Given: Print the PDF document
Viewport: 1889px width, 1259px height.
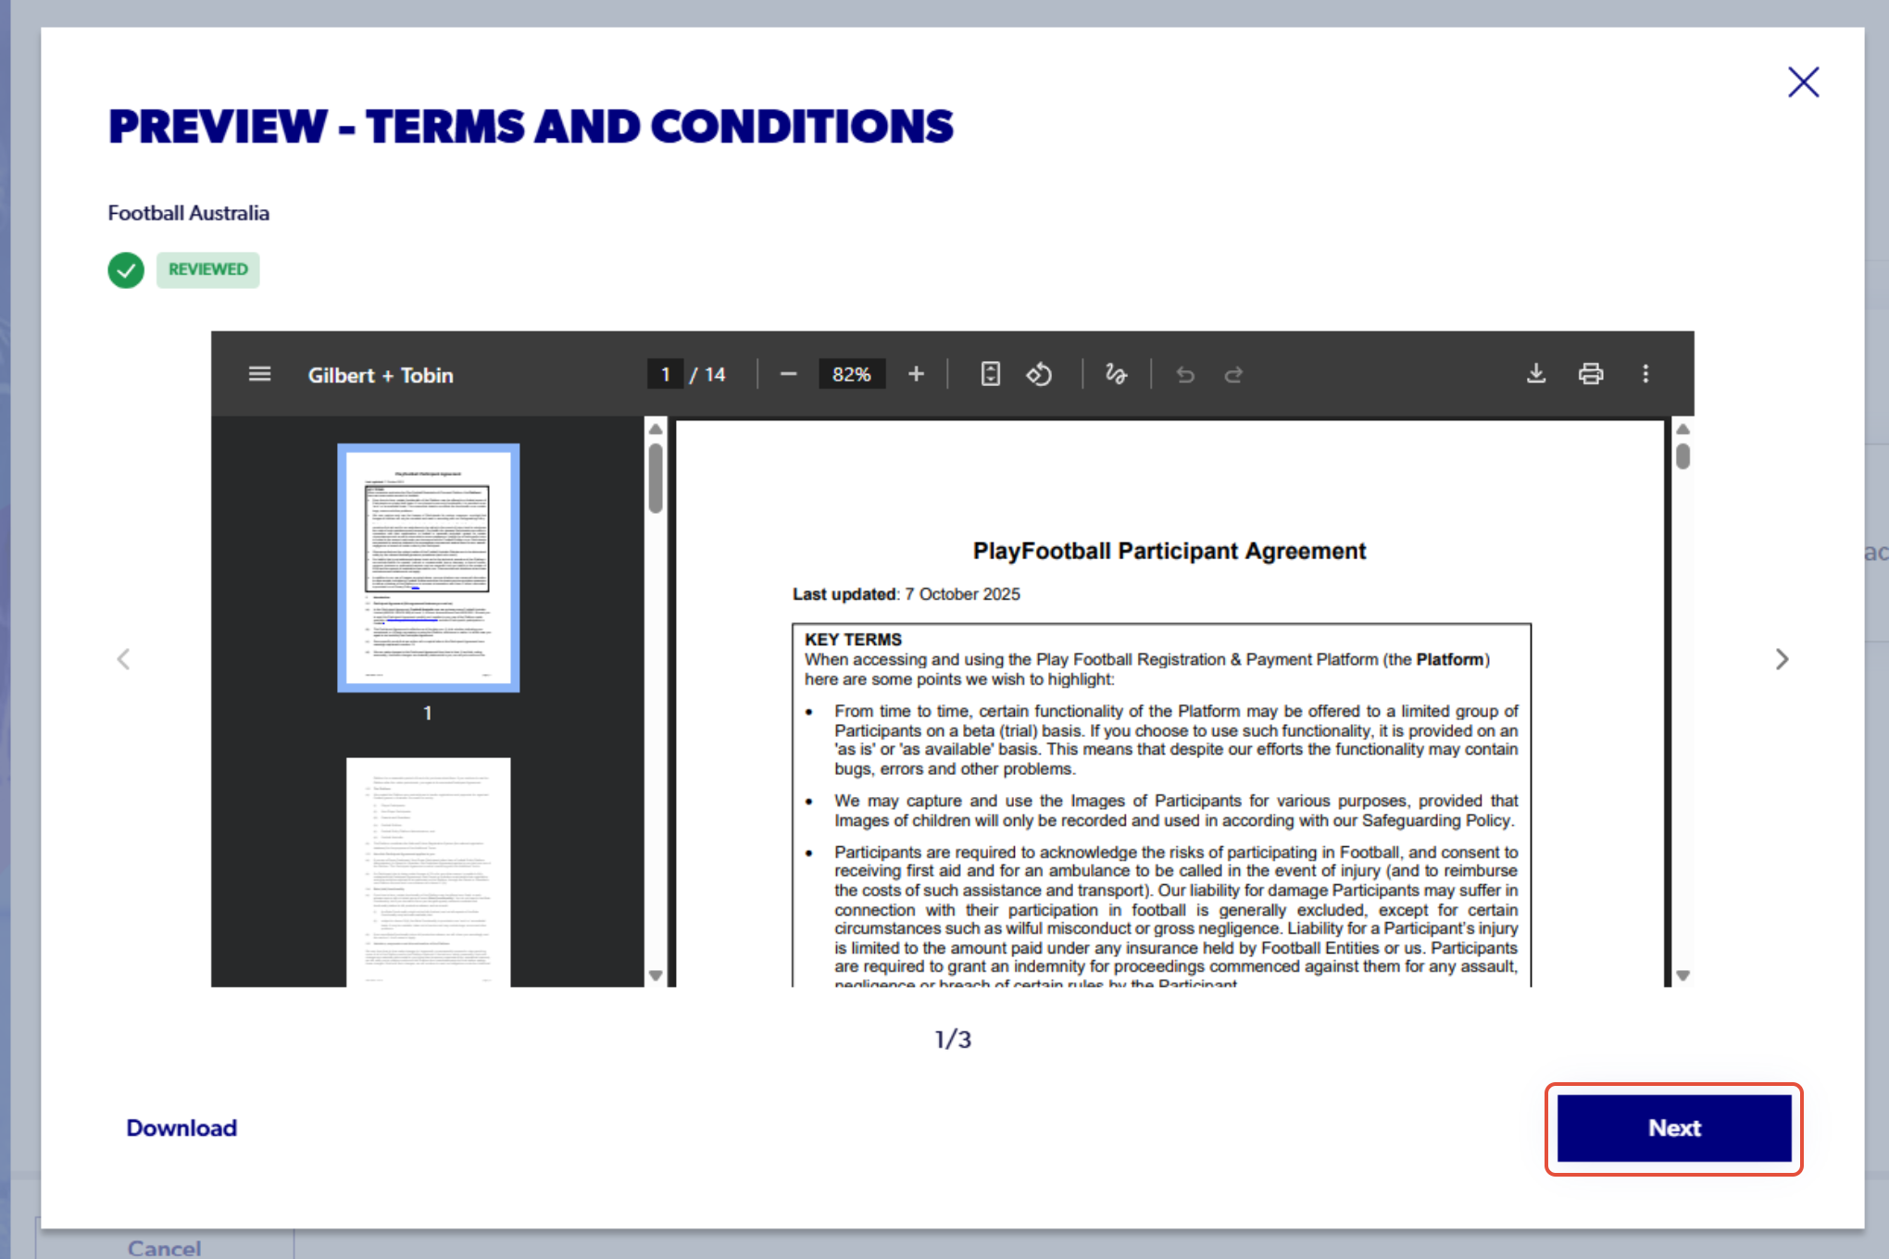Looking at the screenshot, I should [x=1591, y=373].
